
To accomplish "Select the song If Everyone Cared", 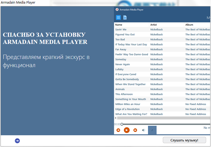I will (x=126, y=74).
